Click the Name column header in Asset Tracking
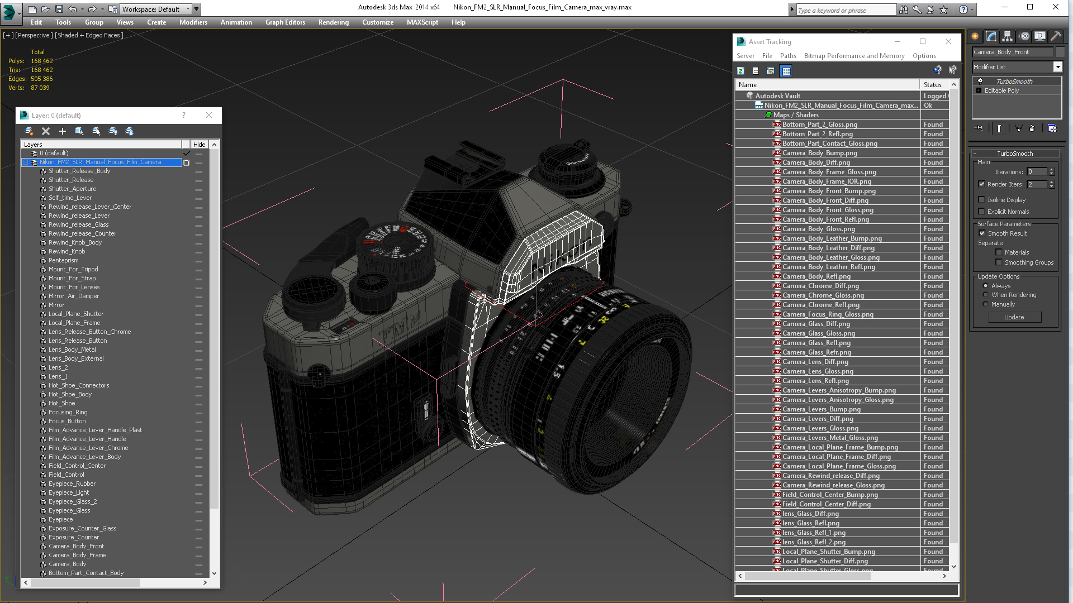This screenshot has width=1073, height=603. coord(828,85)
